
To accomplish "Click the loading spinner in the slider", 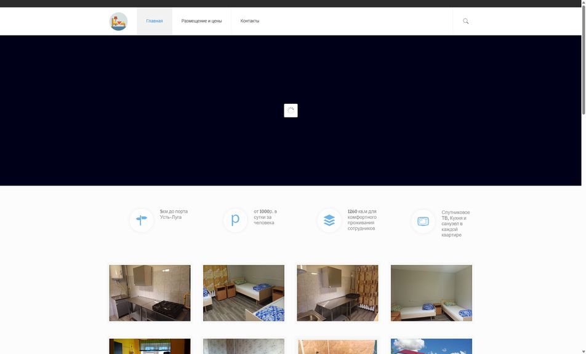I will coord(291,111).
